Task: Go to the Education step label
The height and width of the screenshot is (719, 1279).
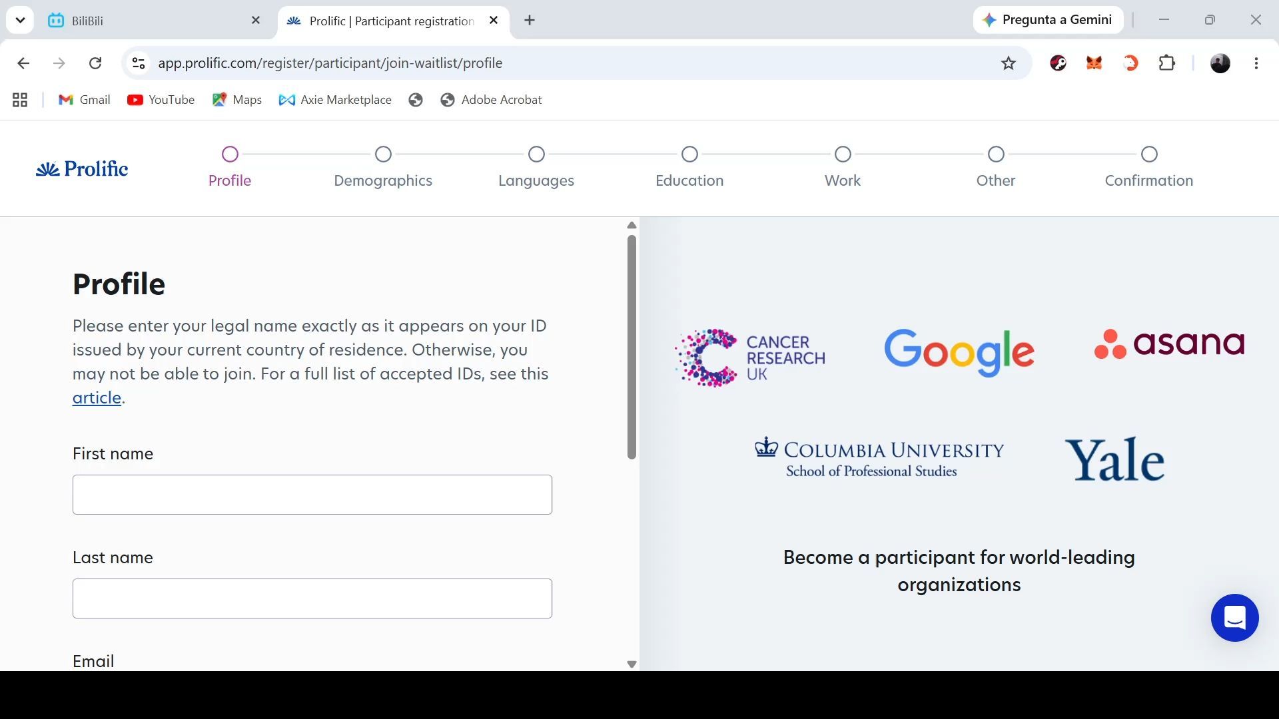Action: point(689,181)
